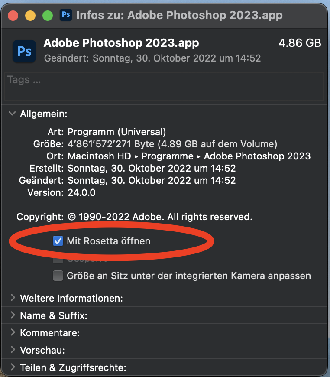Click the version value 24.0.0
Image resolution: width=330 pixels, height=377 pixels.
[81, 192]
